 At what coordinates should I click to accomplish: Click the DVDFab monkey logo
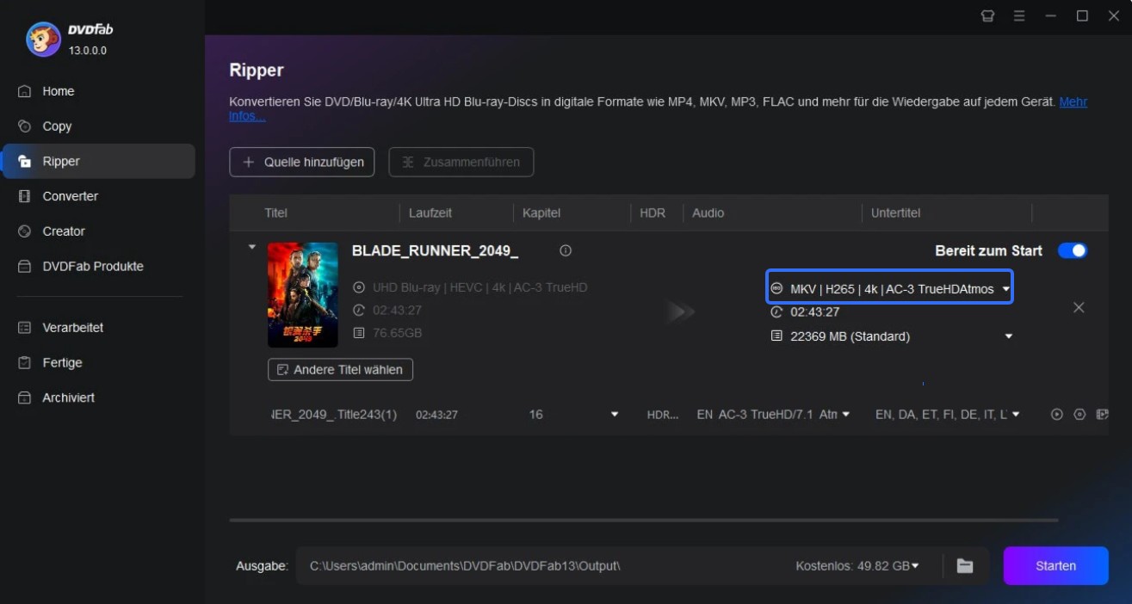42,39
